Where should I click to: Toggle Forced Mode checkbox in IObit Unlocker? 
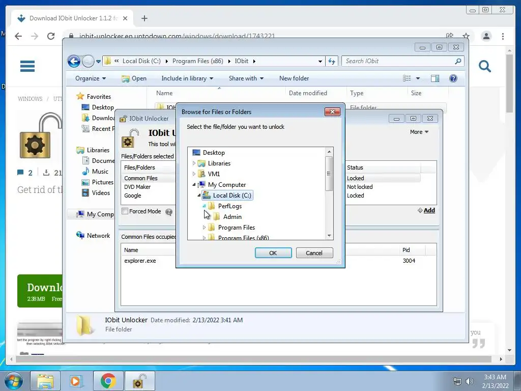[x=125, y=211]
